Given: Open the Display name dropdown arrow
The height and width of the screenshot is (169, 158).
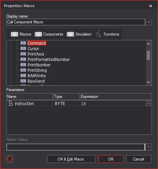Looking at the screenshot, I should (x=149, y=22).
